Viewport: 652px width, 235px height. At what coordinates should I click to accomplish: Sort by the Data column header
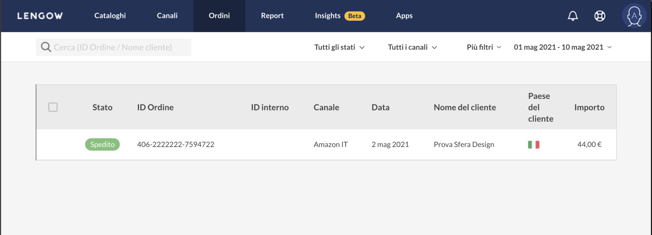(x=380, y=108)
